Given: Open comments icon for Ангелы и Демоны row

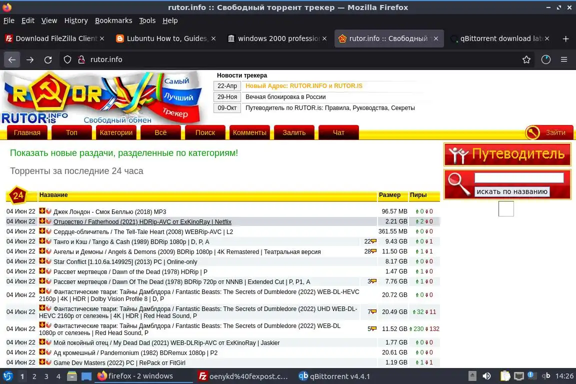Looking at the screenshot, I should tap(374, 251).
